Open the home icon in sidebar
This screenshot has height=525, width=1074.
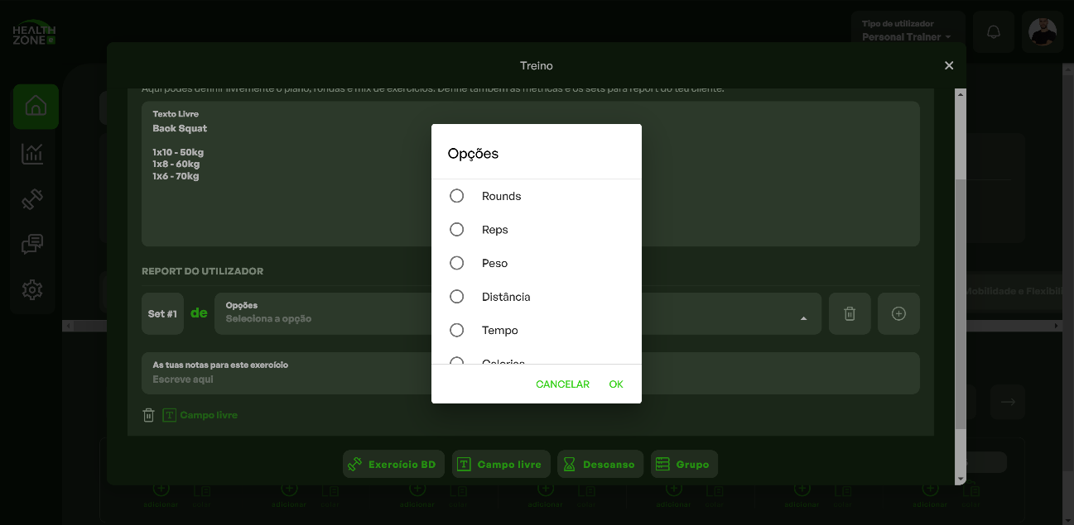coord(36,107)
